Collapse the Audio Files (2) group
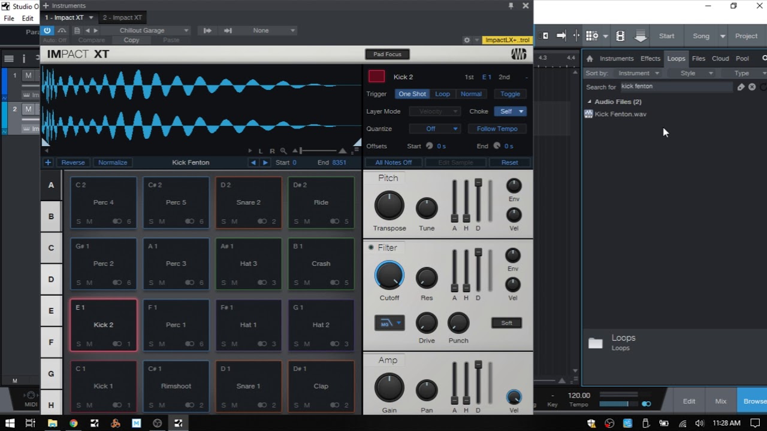The image size is (767, 431). [589, 102]
